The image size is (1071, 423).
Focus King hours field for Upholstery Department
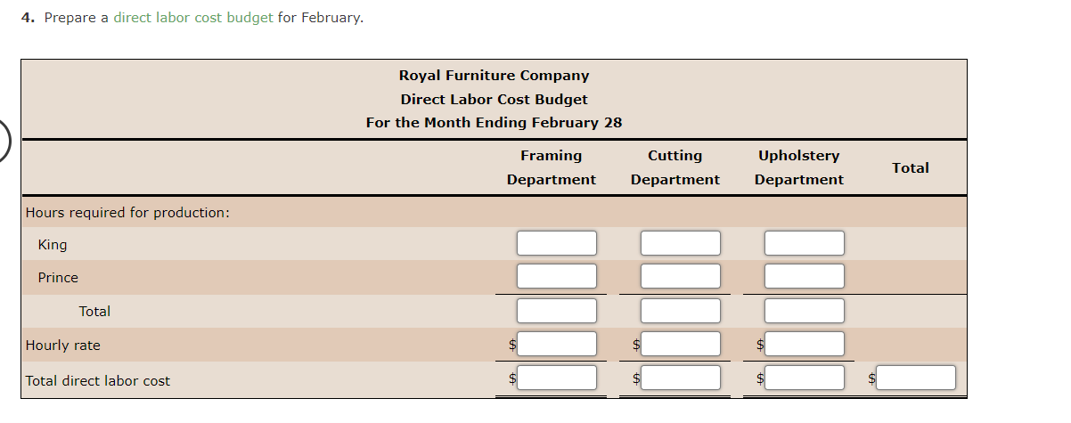(x=804, y=243)
